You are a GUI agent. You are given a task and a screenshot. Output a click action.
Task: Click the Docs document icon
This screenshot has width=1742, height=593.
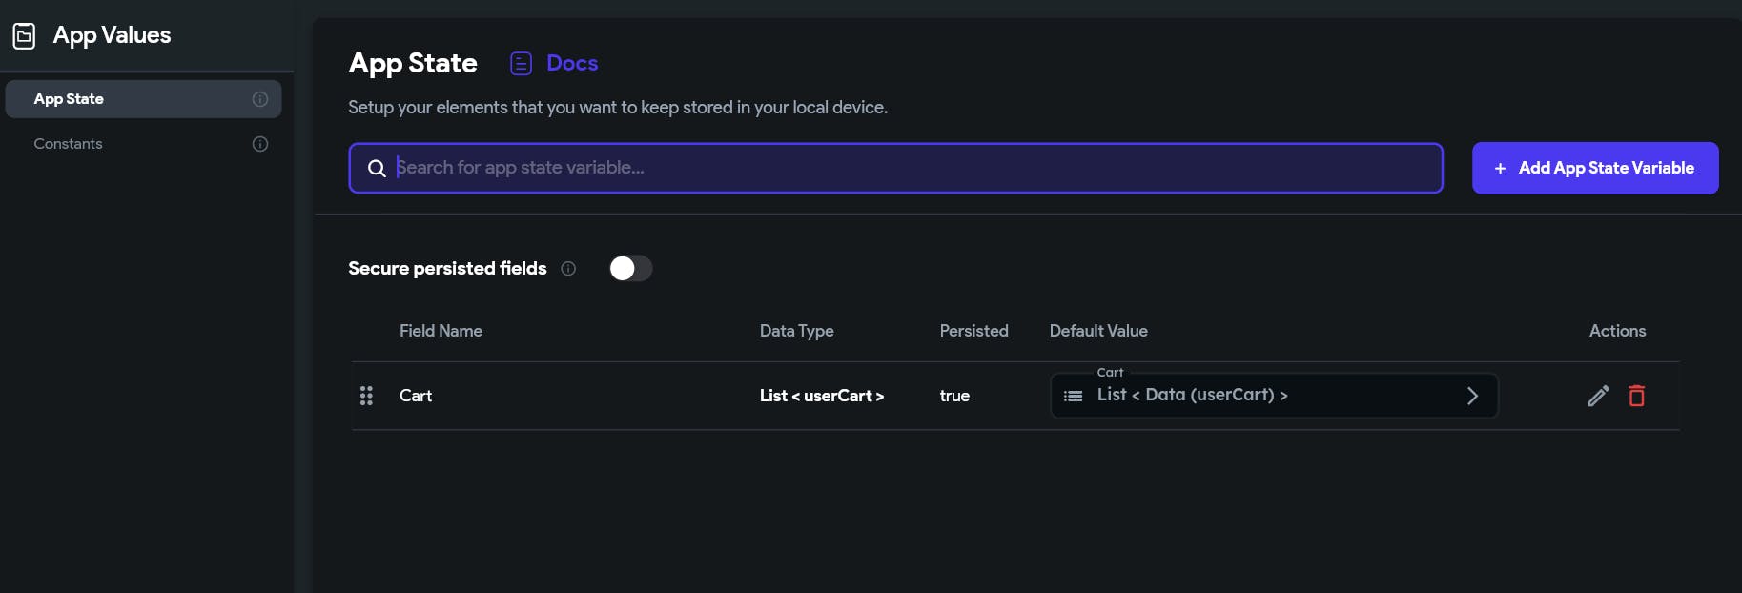pos(521,64)
